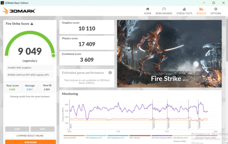Viewport: 228px width, 144px height.
Task: Toggle the CPU Temperature legend
Action: tap(96, 136)
